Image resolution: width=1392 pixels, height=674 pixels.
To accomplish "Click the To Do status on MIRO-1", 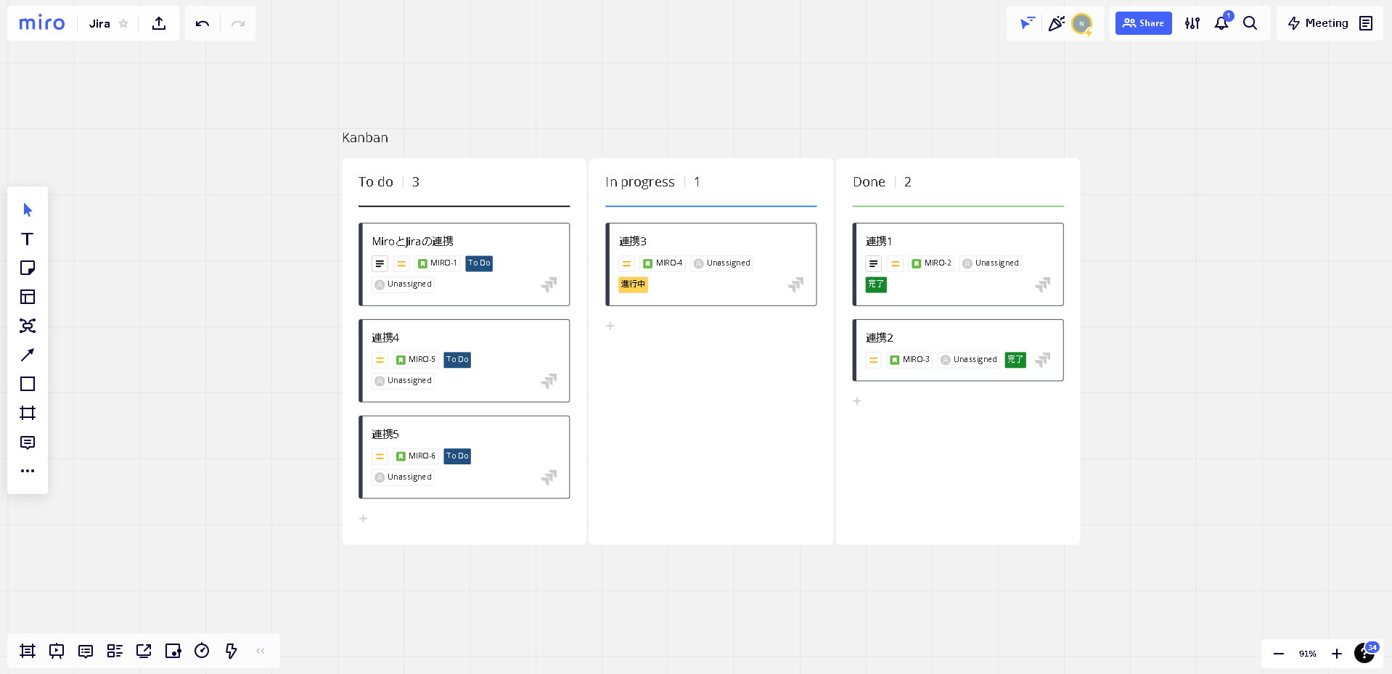I will pos(479,263).
